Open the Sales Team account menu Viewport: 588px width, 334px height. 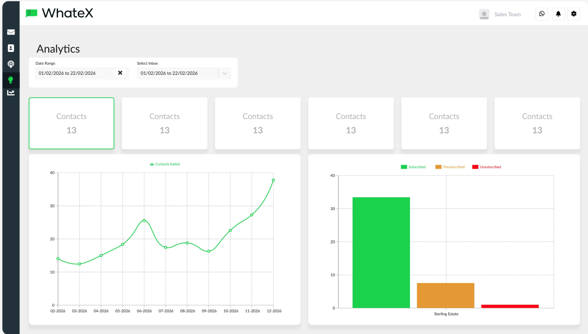[x=507, y=15]
